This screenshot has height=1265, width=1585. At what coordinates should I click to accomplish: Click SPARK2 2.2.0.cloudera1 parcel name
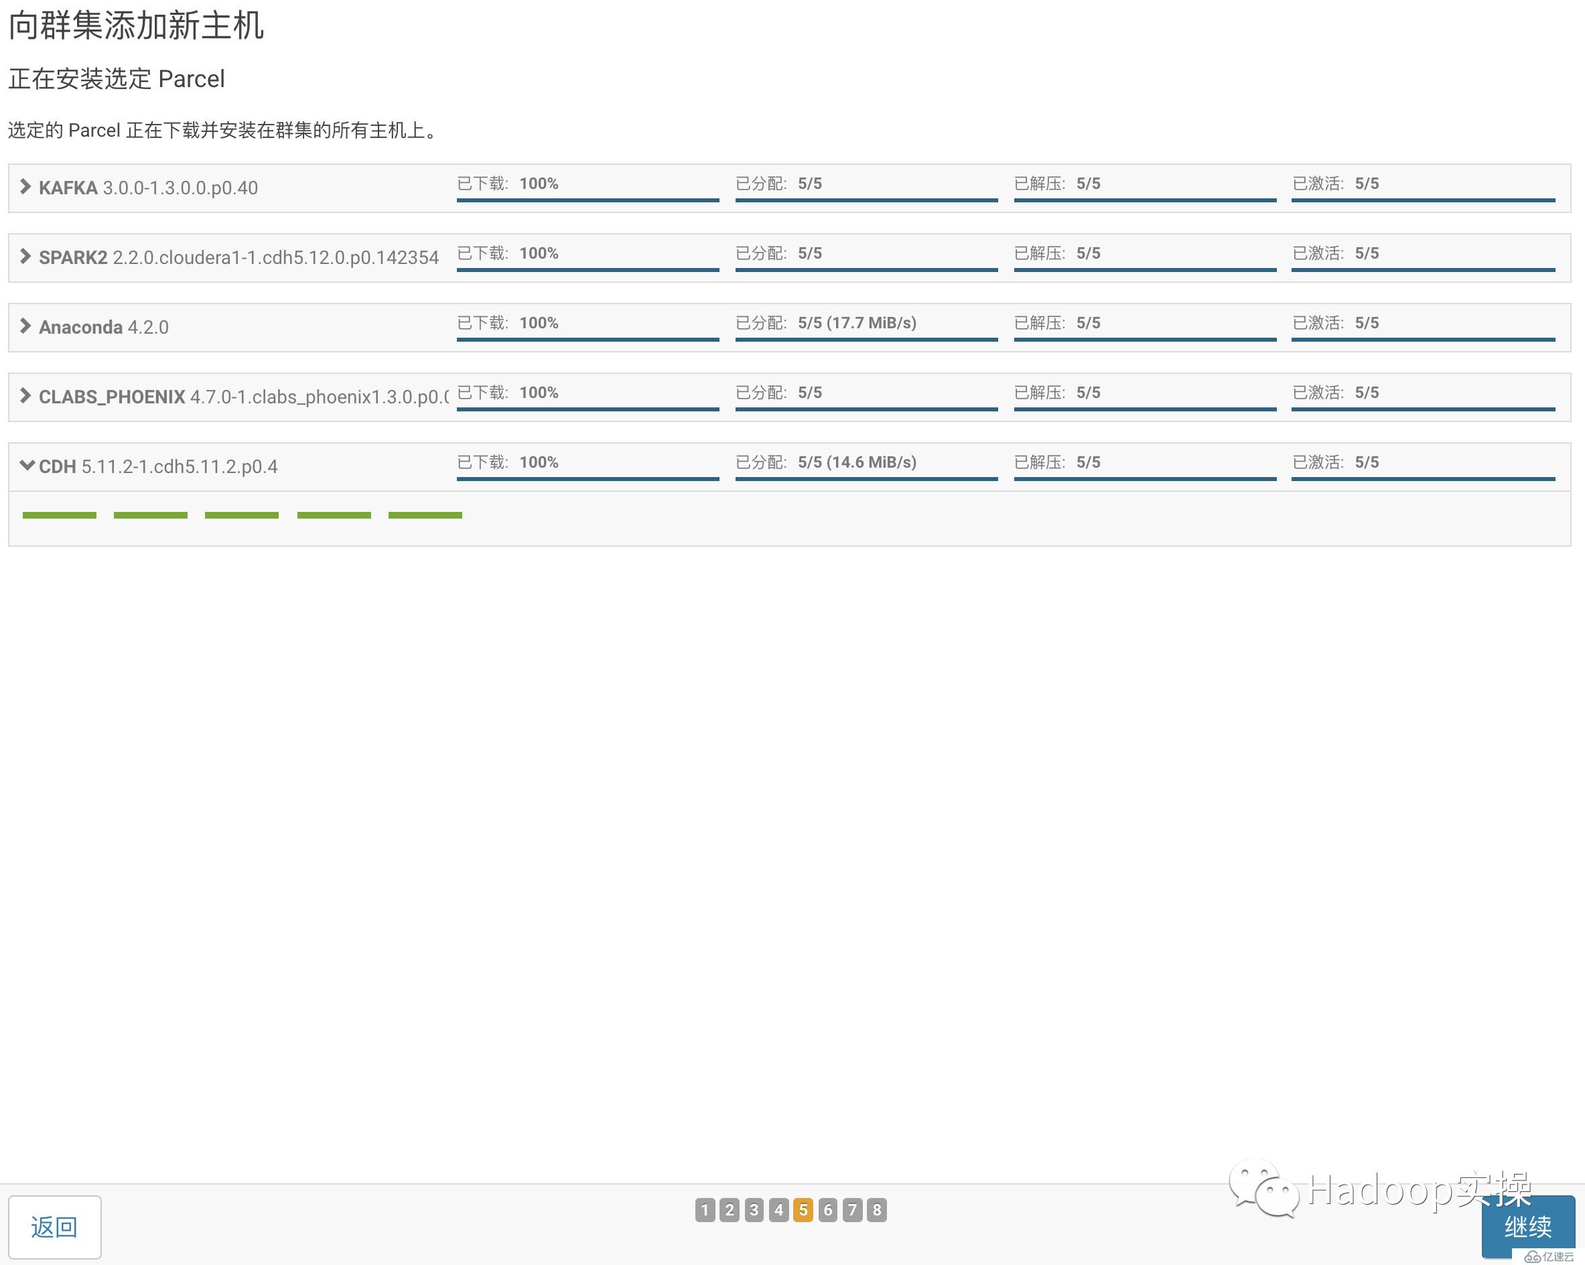(x=239, y=257)
